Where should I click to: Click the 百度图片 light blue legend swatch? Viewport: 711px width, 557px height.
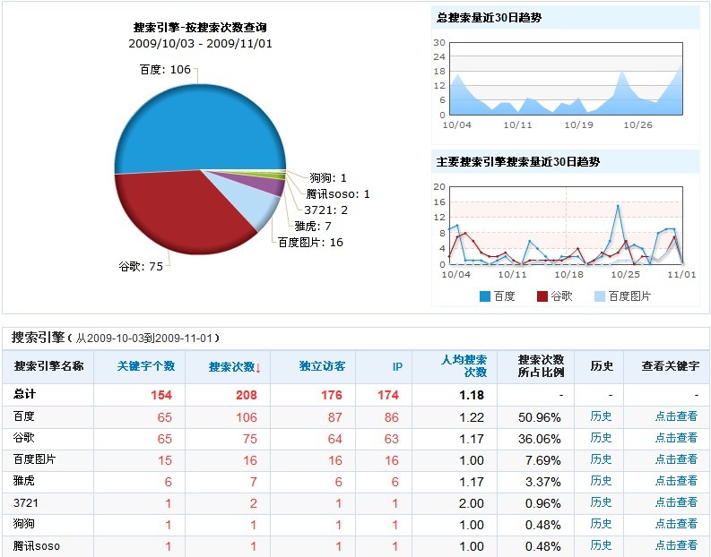click(600, 296)
